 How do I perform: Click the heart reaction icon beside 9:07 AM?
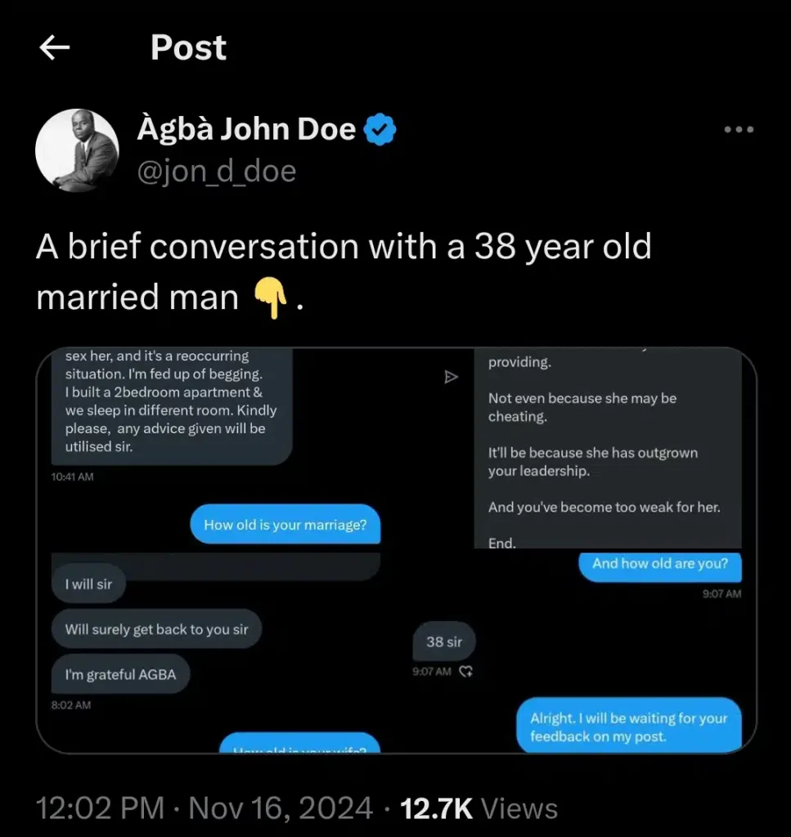[x=467, y=671]
